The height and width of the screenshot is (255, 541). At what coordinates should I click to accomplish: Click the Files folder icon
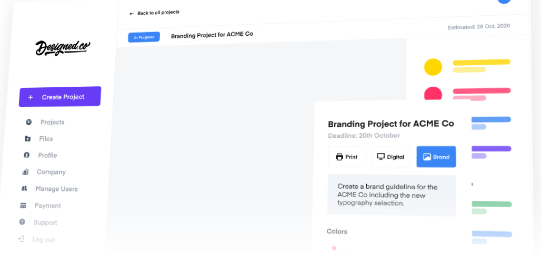pyautogui.click(x=27, y=139)
